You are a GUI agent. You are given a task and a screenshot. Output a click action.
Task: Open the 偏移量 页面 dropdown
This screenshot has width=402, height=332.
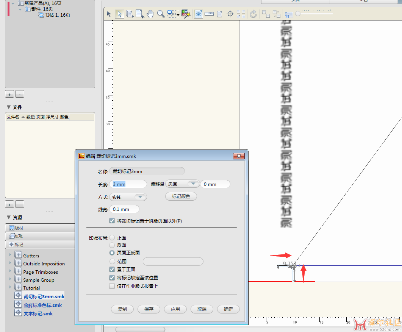coord(183,184)
